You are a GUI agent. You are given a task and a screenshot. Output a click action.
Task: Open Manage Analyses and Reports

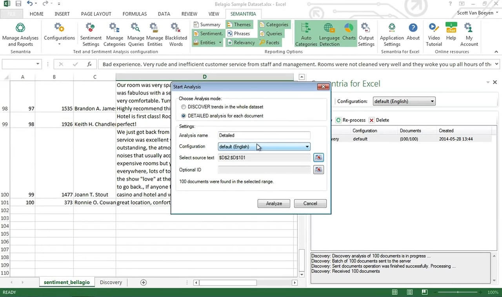(20, 34)
